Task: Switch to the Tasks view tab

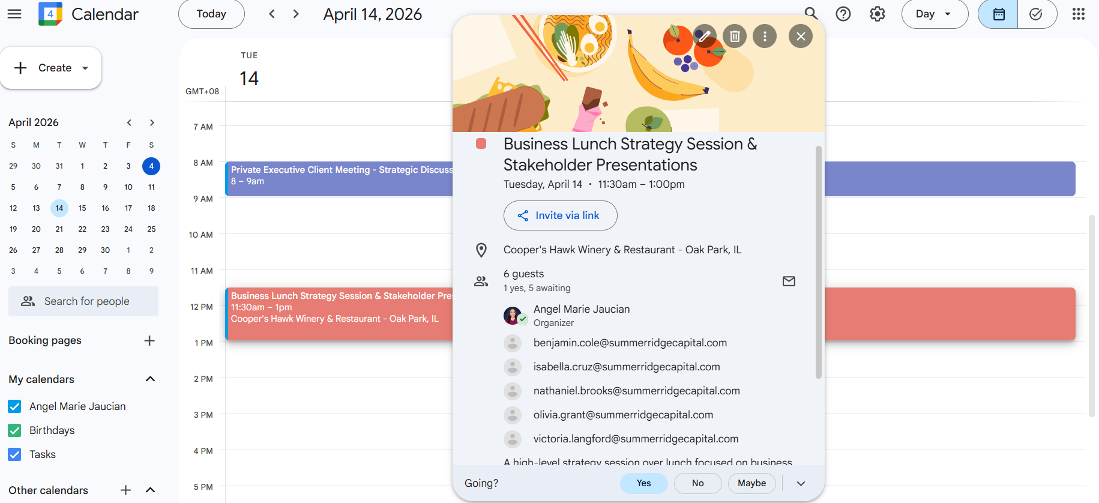Action: (1036, 14)
